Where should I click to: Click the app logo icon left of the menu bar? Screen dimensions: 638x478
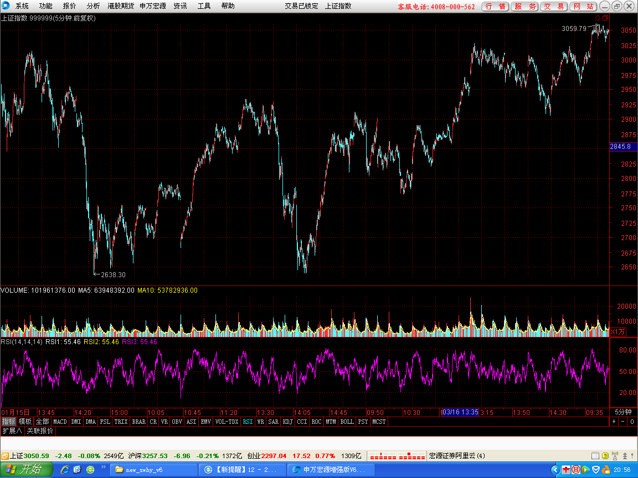point(6,6)
